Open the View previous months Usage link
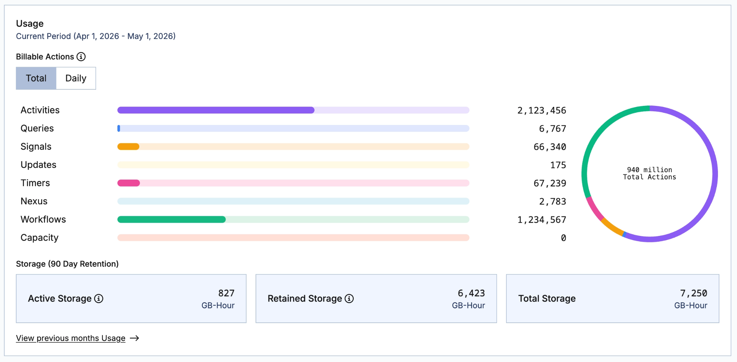 pyautogui.click(x=71, y=338)
